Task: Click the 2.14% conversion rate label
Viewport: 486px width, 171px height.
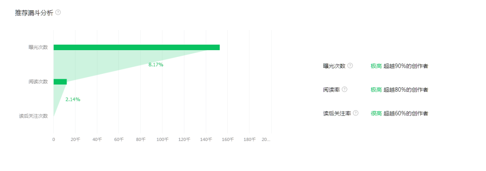Action: point(73,99)
